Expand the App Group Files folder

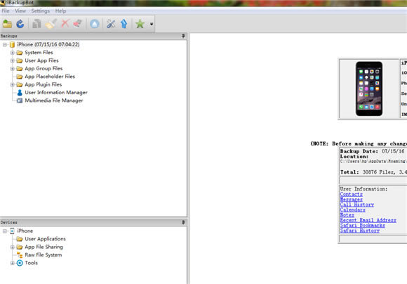[12, 69]
